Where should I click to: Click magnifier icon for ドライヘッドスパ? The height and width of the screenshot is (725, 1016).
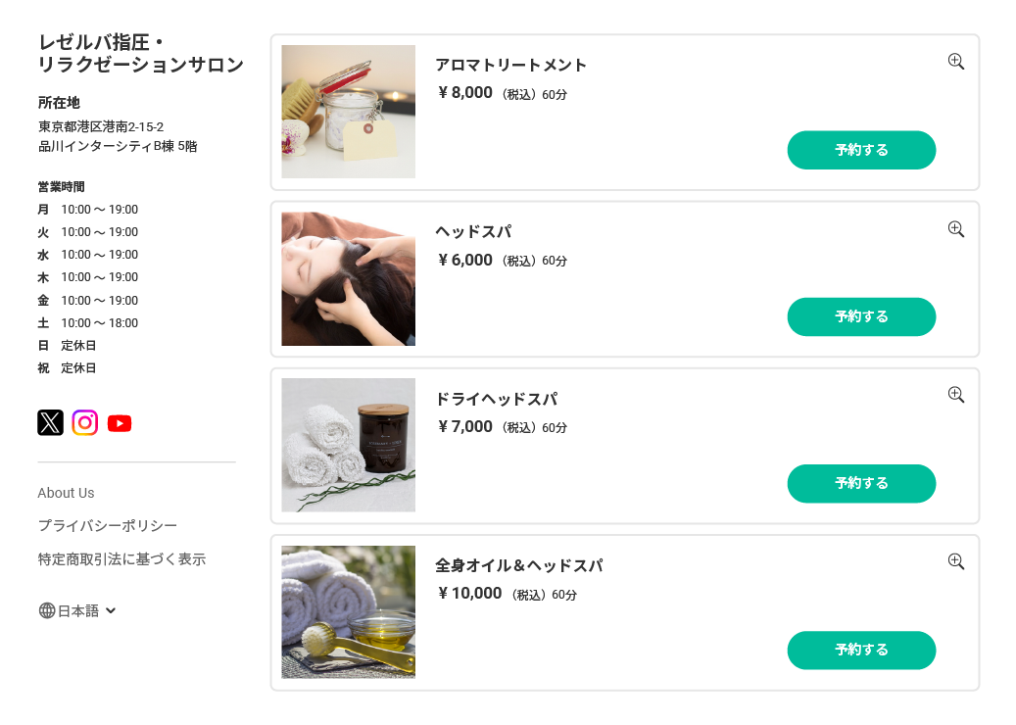coord(956,395)
